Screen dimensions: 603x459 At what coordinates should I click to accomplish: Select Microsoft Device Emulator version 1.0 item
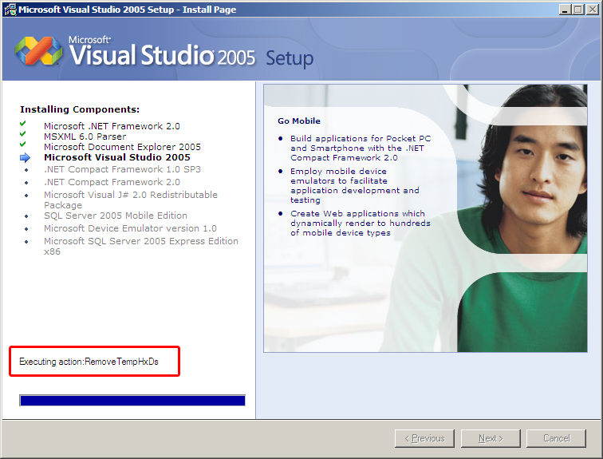pyautogui.click(x=130, y=228)
